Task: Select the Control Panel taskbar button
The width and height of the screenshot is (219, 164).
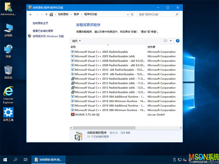Action: pyautogui.click(x=49, y=160)
